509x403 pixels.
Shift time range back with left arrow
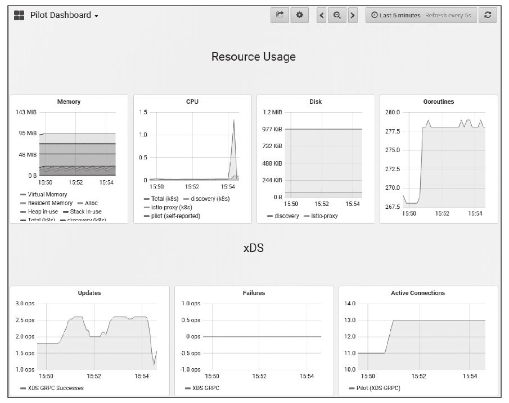point(322,15)
